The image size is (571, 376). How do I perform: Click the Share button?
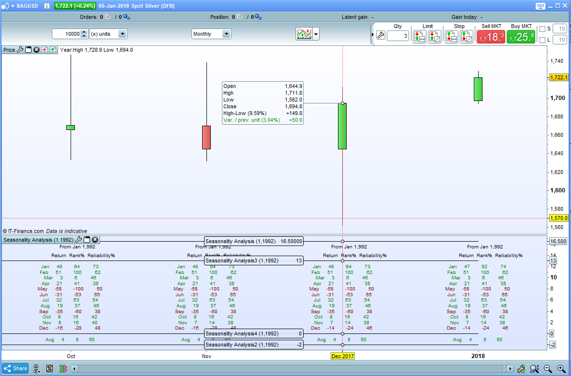click(x=15, y=368)
